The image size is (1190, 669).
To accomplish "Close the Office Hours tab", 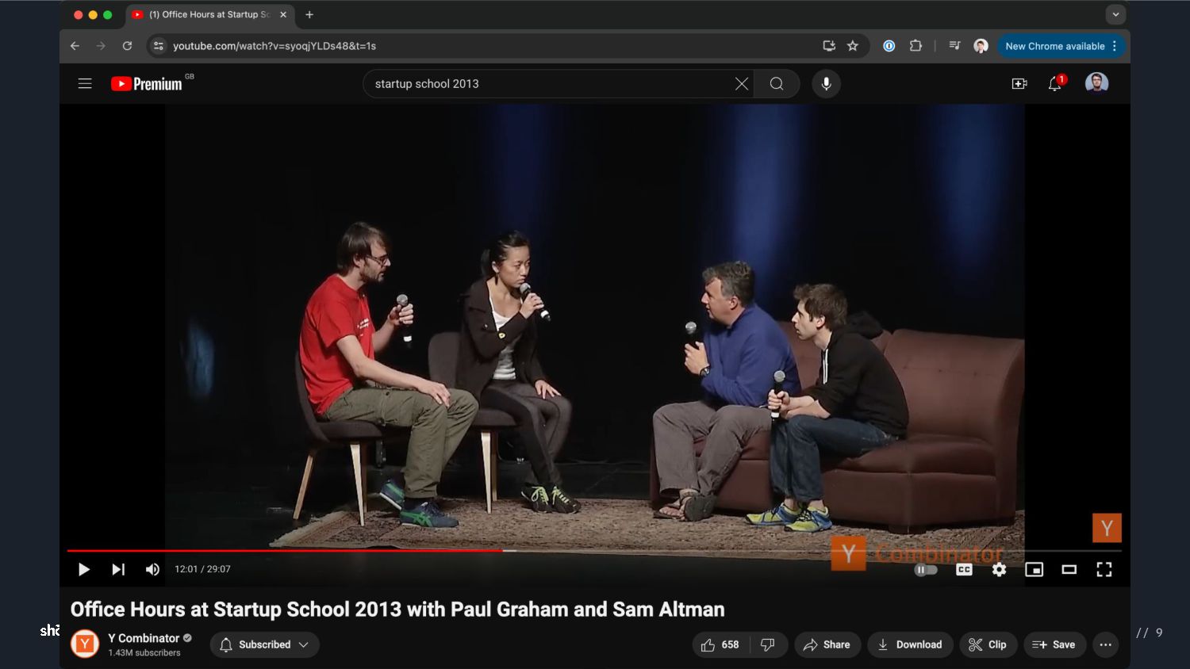I will 283,14.
